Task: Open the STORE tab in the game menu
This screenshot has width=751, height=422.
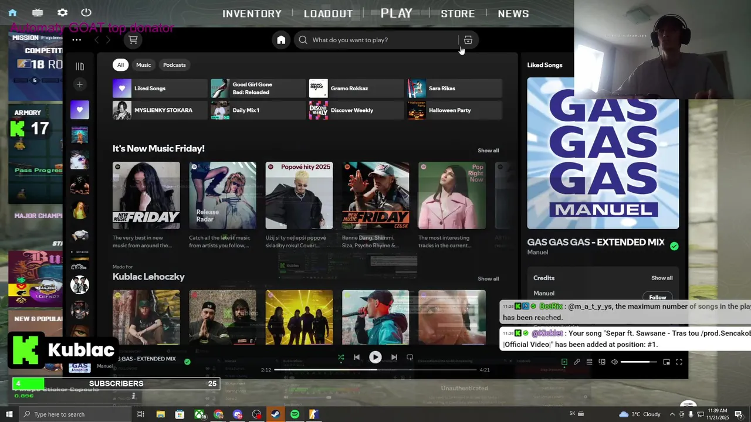Action: pos(458,13)
